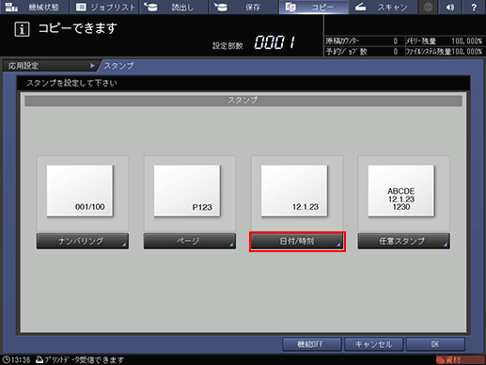Select the コピー copy tab
The width and height of the screenshot is (486, 365).
coord(314,7)
